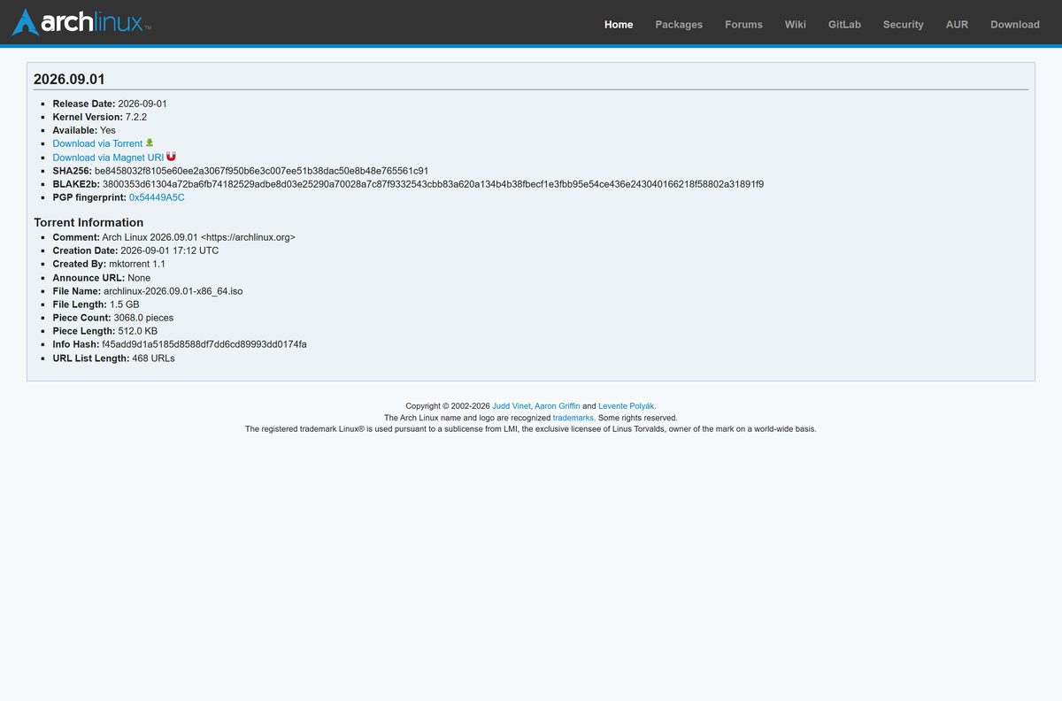
Task: Click the red magnet URI icon
Action: coord(171,157)
